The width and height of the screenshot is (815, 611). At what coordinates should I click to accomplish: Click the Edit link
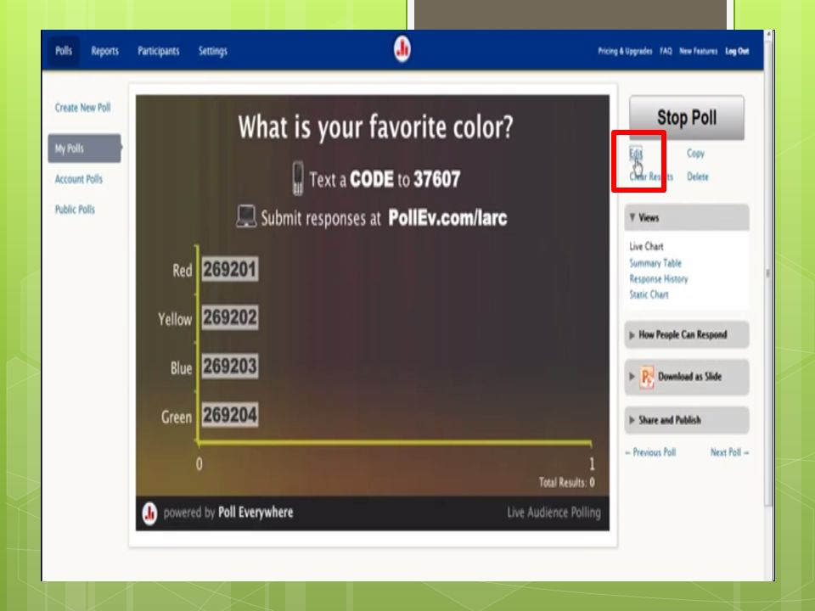636,153
